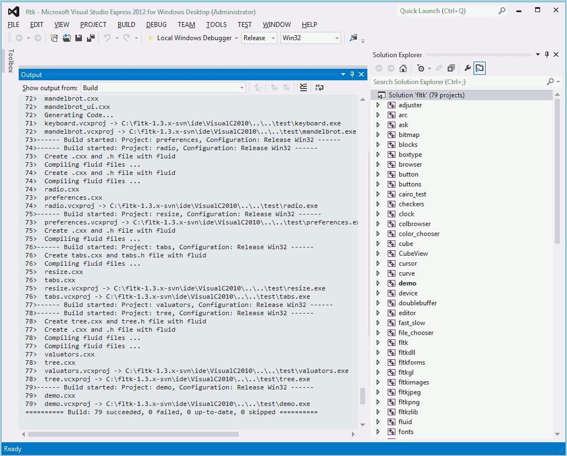Click the Solution Explorer vertical scrollbar thumb
The image size is (567, 456).
pos(557,171)
